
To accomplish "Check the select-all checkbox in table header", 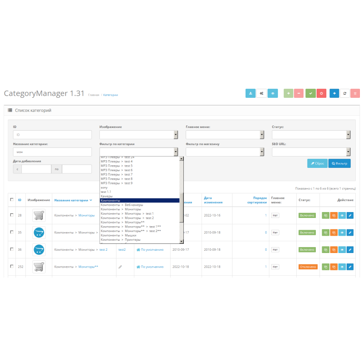I will (12, 199).
